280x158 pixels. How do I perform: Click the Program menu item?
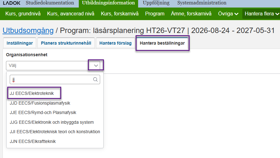(x=155, y=14)
